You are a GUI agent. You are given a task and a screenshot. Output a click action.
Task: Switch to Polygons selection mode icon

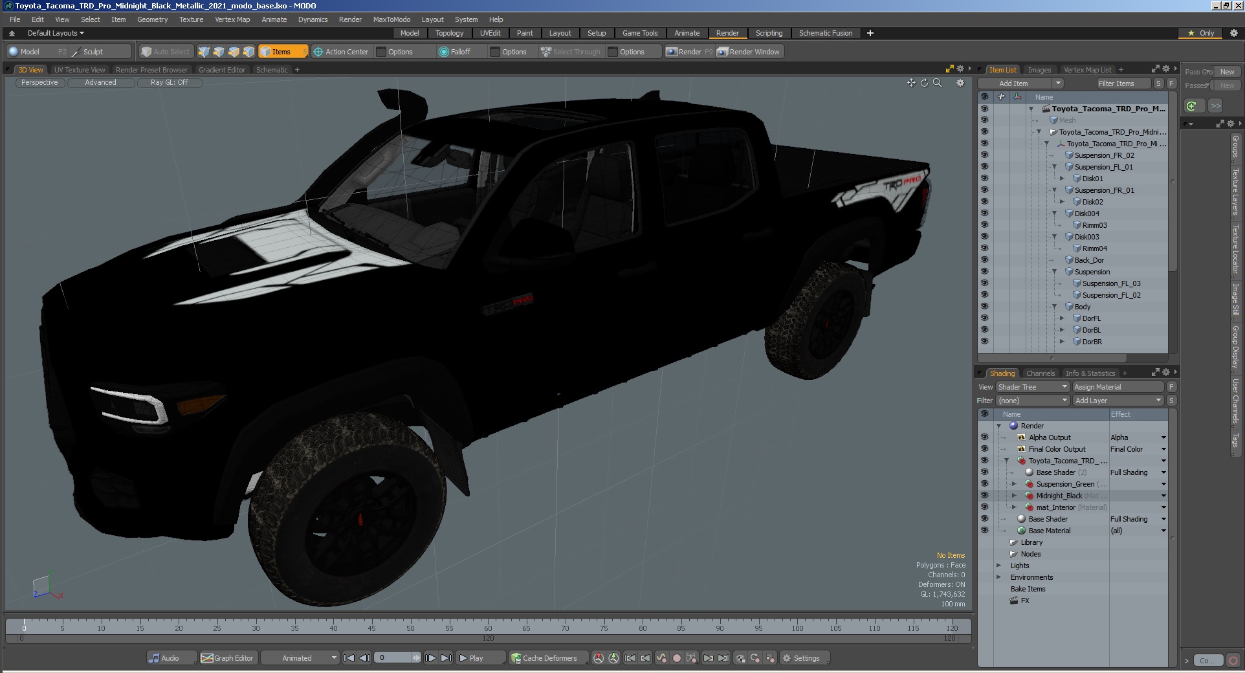[234, 52]
